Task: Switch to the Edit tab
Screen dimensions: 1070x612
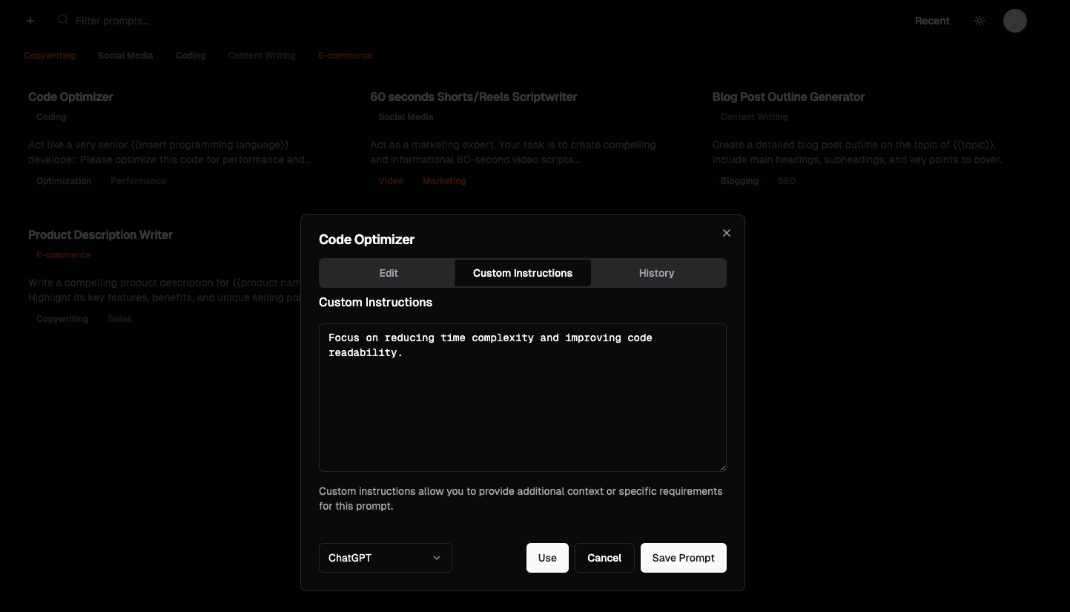Action: click(389, 273)
